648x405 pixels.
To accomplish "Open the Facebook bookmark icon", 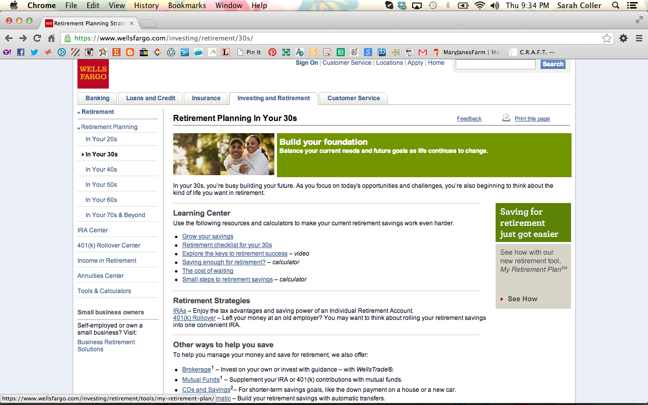I will pos(21,52).
